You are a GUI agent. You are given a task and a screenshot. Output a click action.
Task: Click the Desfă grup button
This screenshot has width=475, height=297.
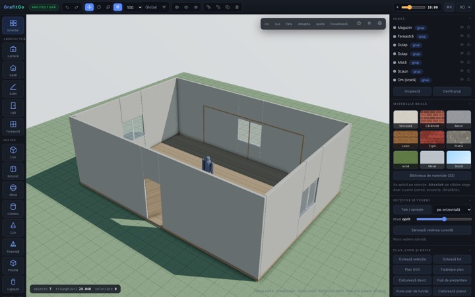[x=452, y=91]
